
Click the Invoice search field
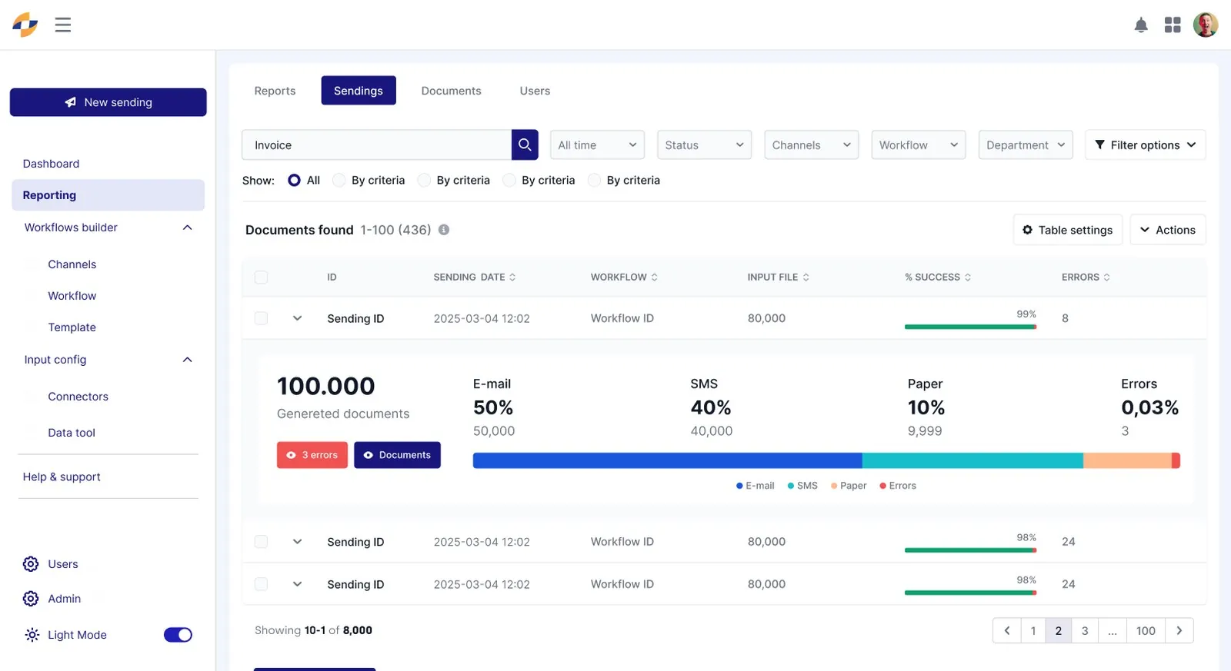pos(377,144)
